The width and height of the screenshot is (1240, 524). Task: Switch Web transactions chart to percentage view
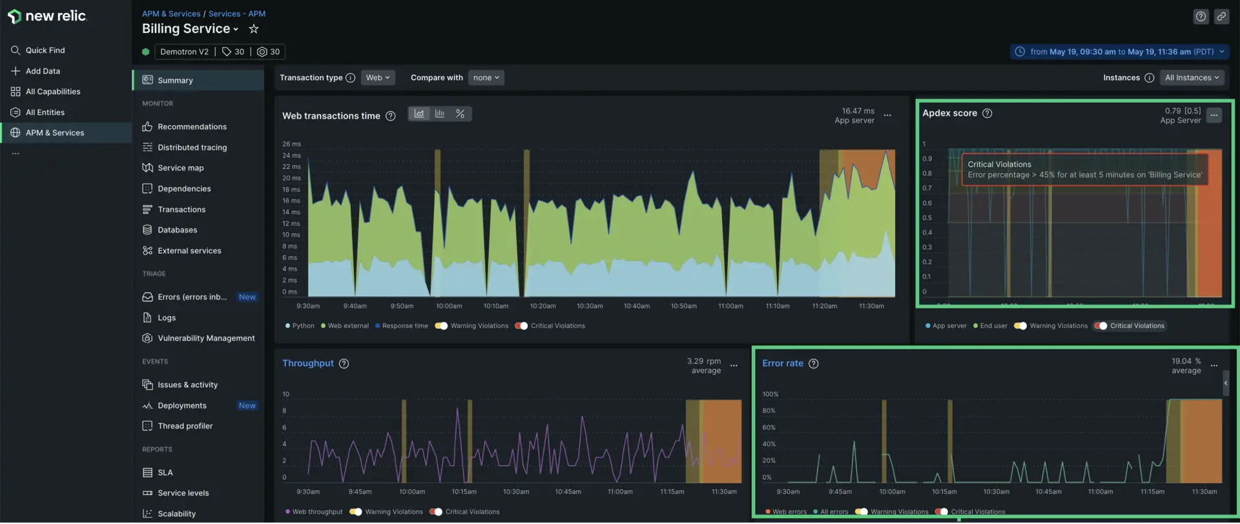point(460,114)
